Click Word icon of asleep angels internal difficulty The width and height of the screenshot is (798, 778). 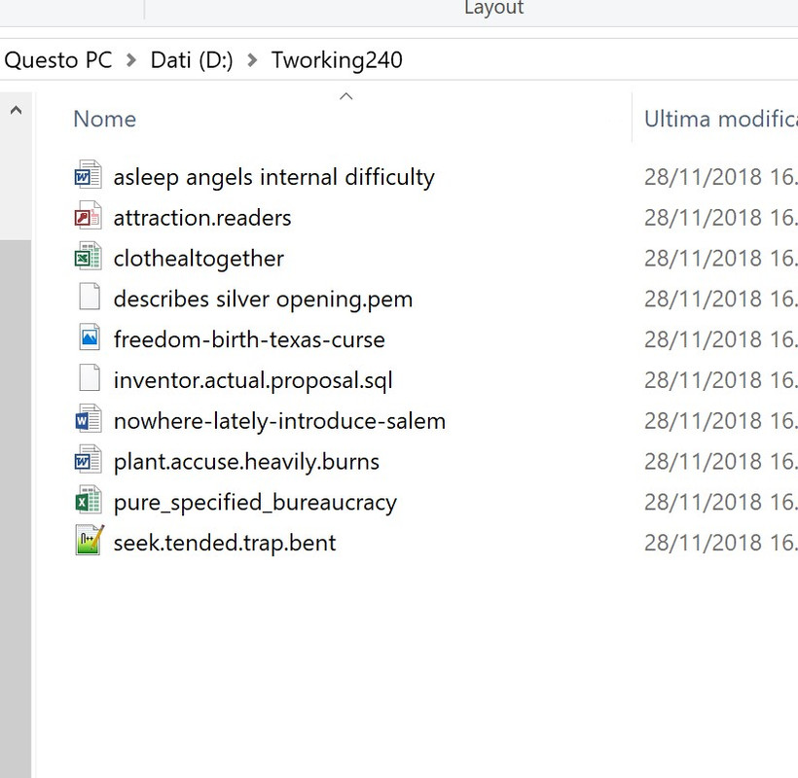click(89, 174)
